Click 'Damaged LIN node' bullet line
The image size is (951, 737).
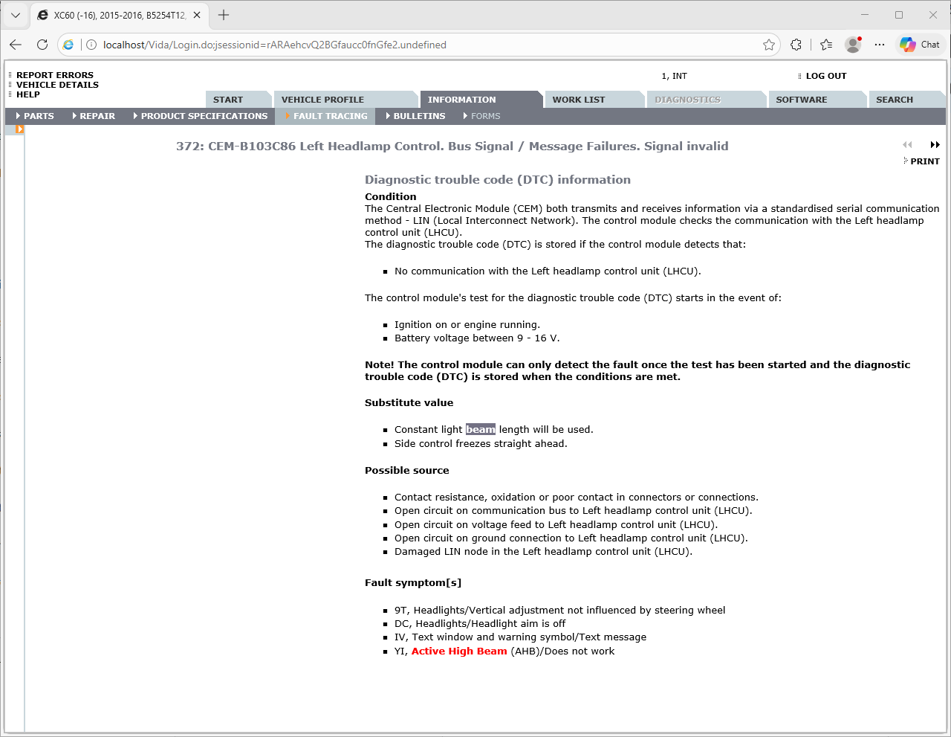(543, 552)
